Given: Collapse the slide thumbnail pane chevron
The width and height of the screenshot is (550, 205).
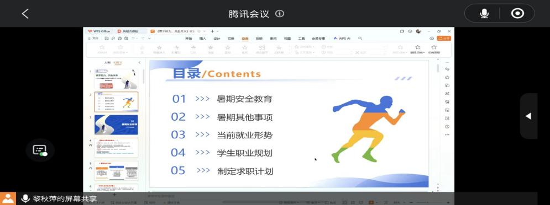Looking at the screenshot, I should 139,63.
